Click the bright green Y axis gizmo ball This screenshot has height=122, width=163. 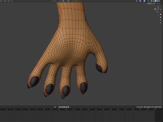[155, 9]
